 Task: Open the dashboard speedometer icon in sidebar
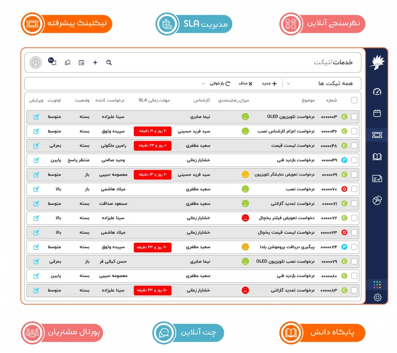pos(376,92)
